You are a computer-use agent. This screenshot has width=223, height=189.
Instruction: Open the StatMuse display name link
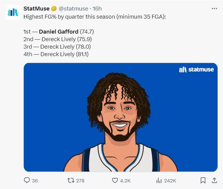(36, 8)
